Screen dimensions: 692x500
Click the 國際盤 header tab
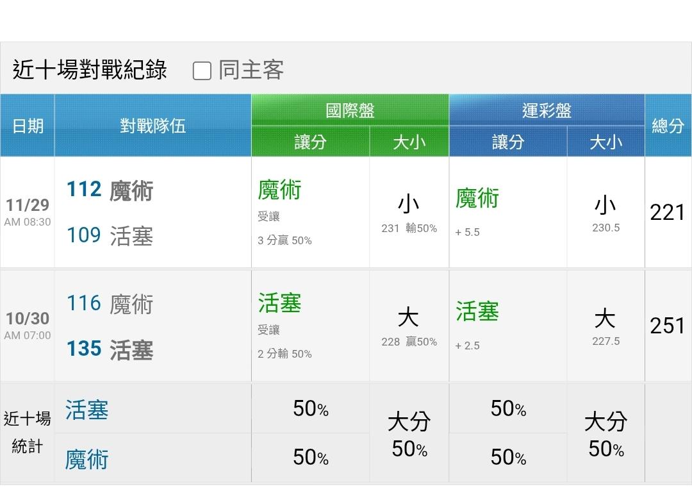coord(350,110)
